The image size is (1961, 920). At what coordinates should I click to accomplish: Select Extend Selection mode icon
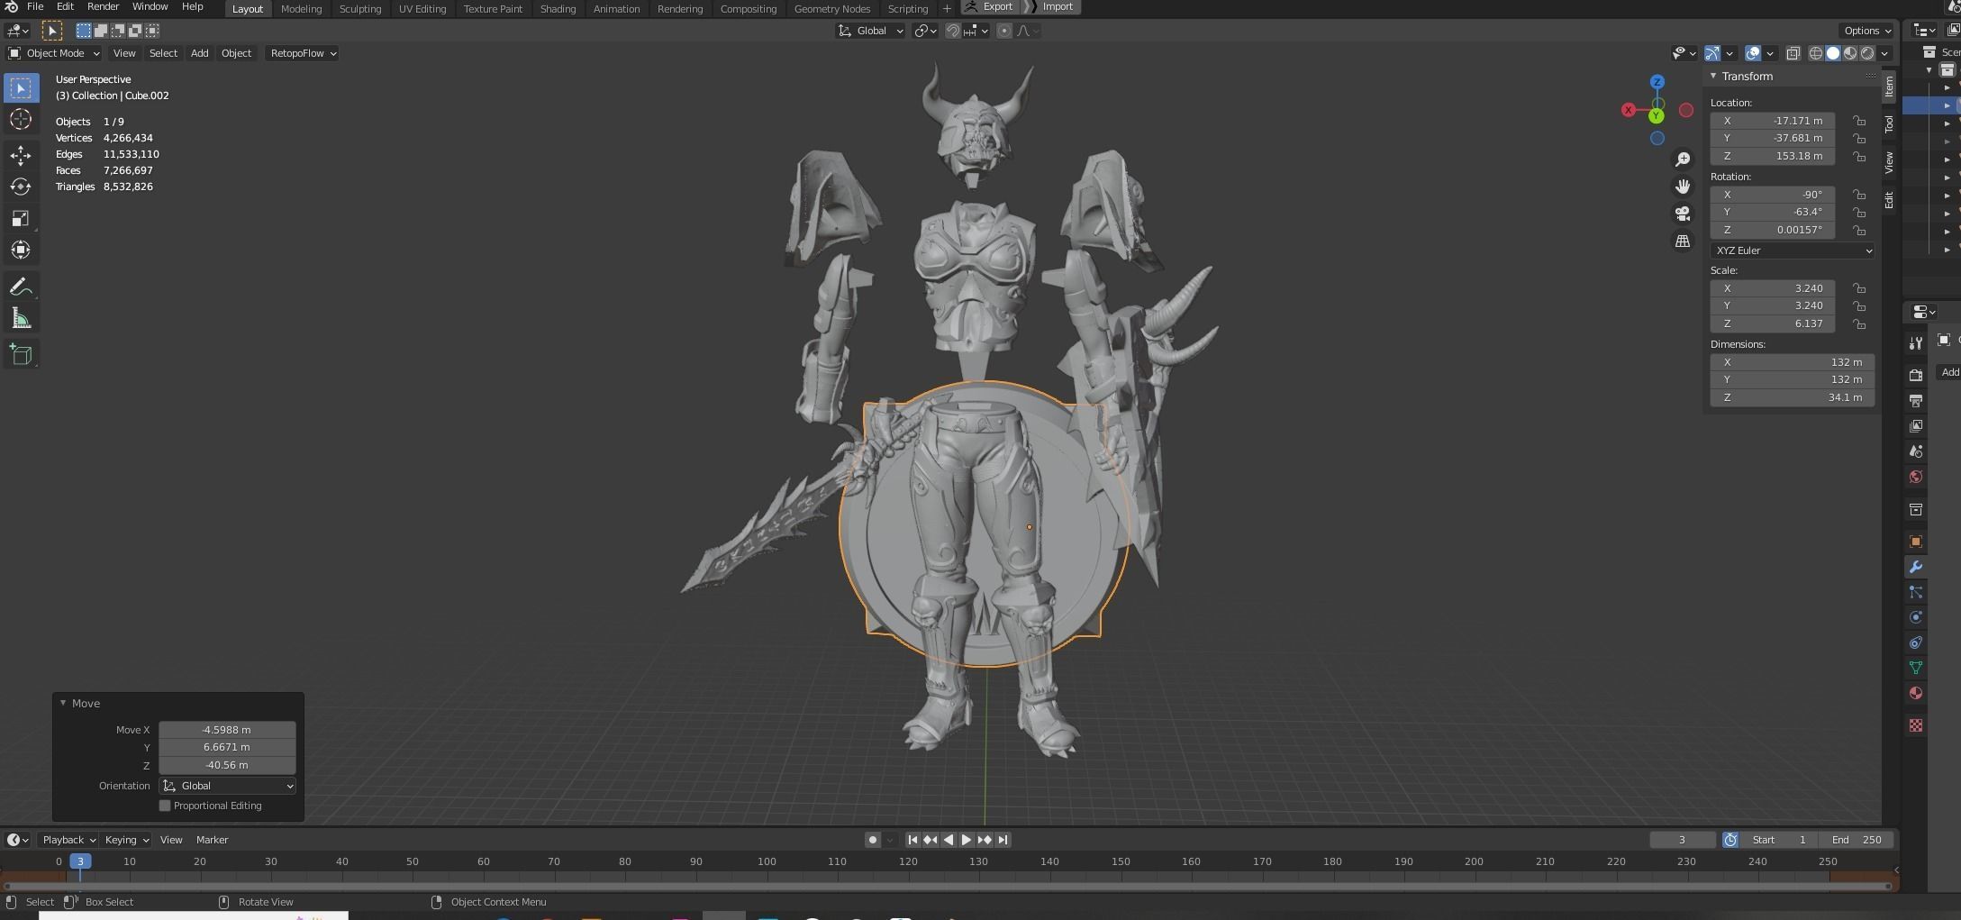[101, 31]
